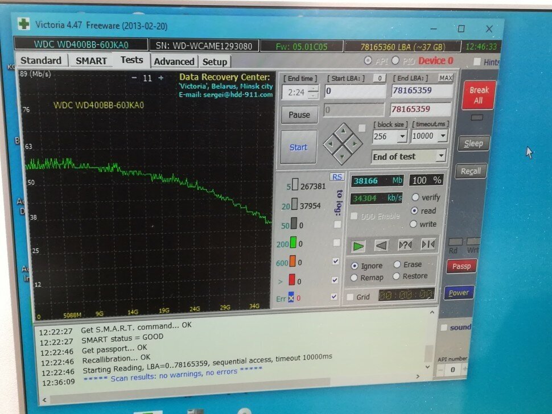Viewport: 552px width, 414px height.
Task: Click the red Break All button
Action: click(x=479, y=95)
